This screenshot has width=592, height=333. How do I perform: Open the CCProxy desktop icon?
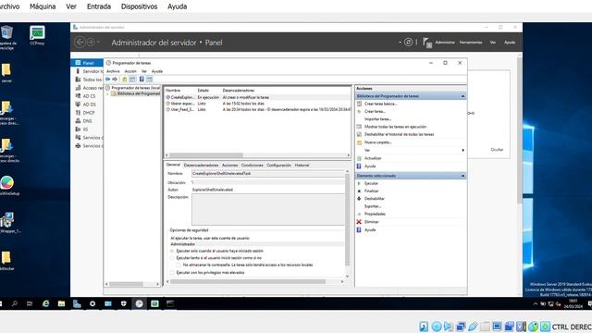(x=37, y=35)
